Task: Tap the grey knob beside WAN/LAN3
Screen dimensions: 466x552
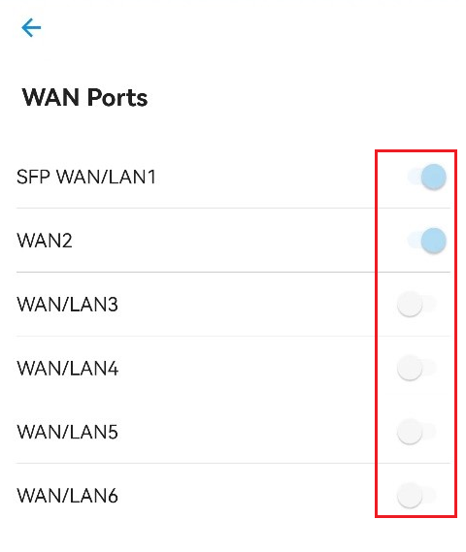Action: (x=410, y=305)
